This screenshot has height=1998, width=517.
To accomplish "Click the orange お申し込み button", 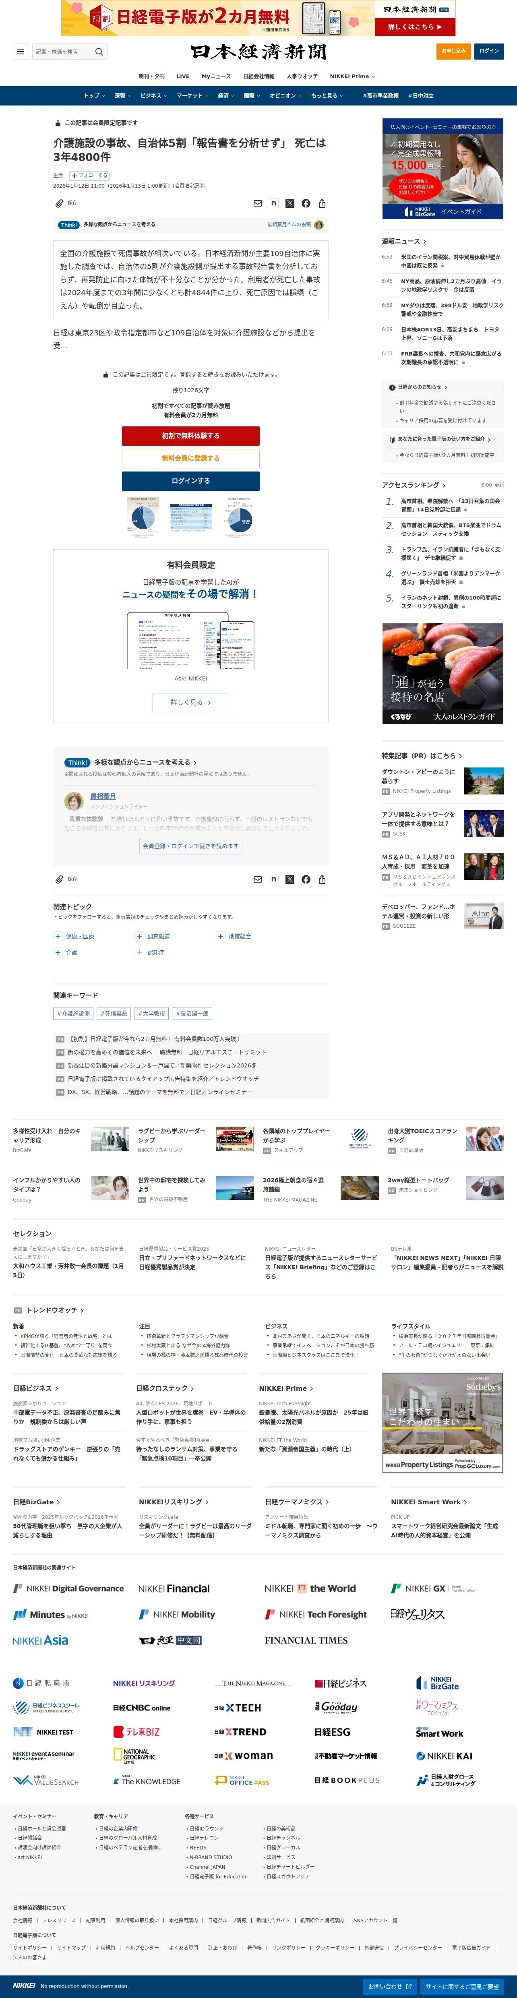I will [x=453, y=51].
